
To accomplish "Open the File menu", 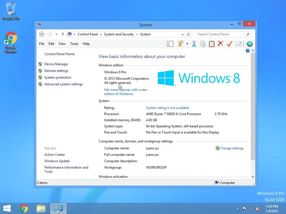I will 42,44.
